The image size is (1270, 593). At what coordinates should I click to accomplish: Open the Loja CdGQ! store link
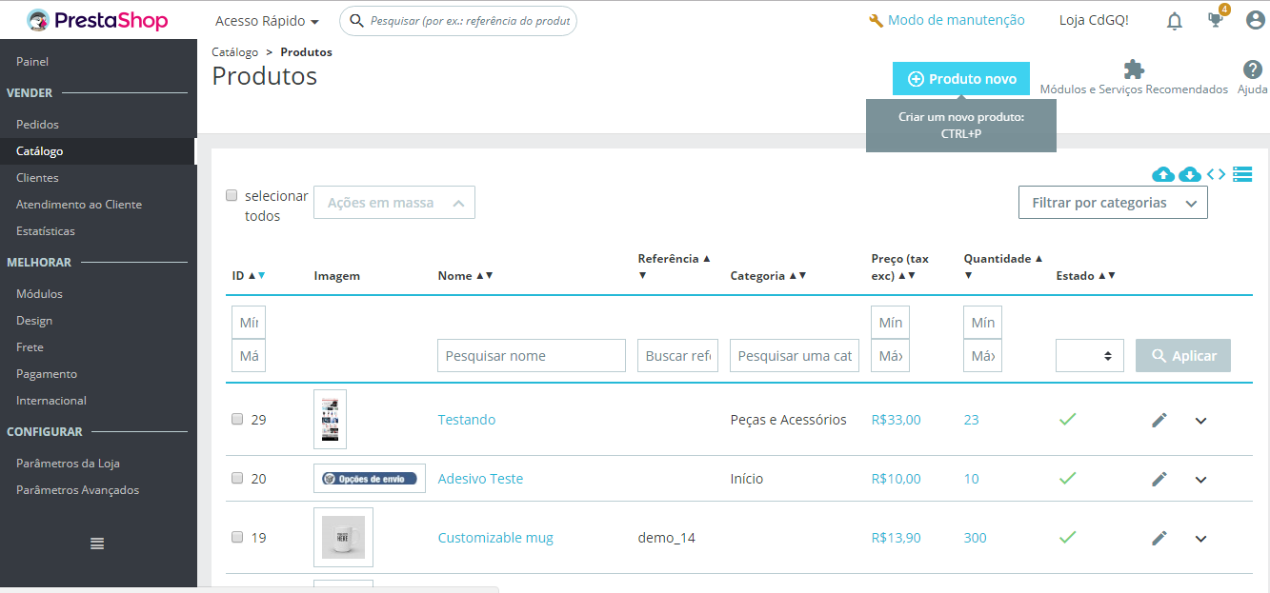coord(1094,20)
